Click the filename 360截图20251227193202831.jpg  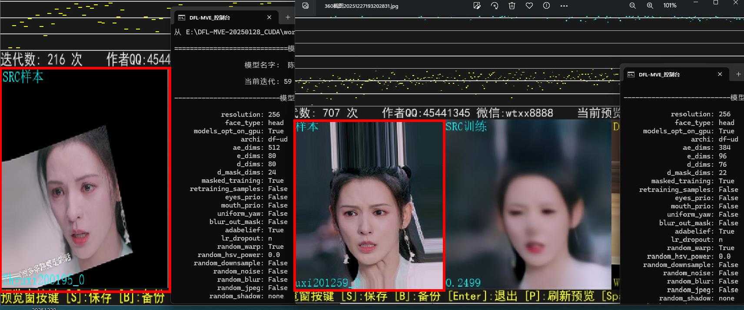(361, 6)
